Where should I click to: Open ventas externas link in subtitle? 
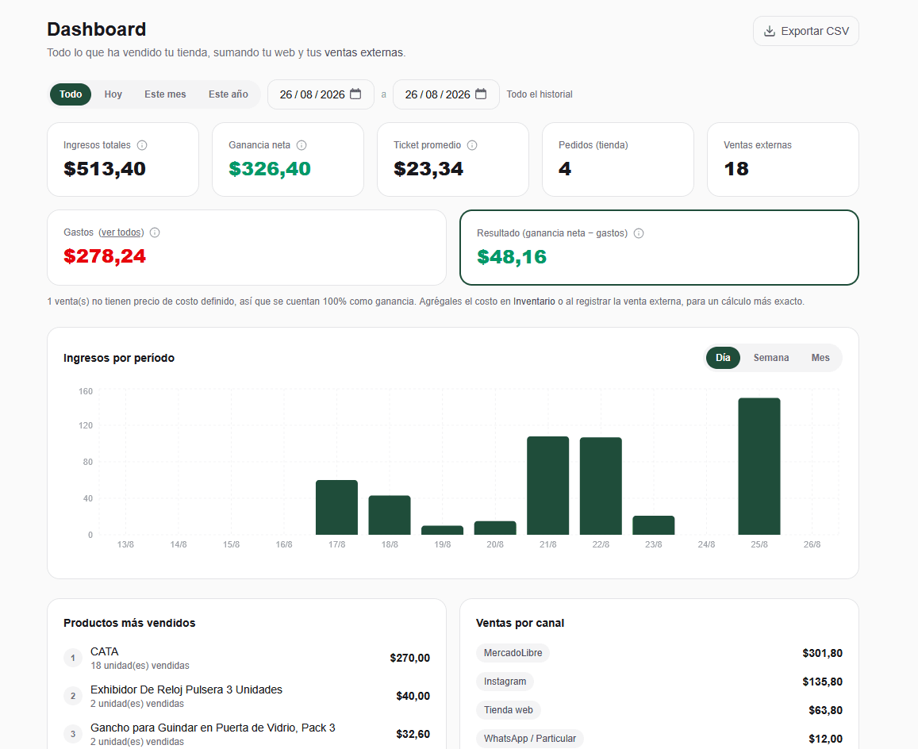[x=363, y=52]
